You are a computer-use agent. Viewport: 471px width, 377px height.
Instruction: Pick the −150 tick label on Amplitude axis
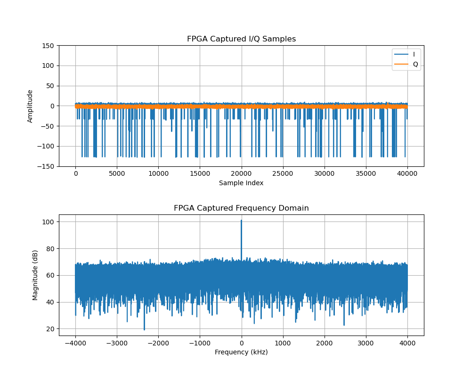click(x=47, y=166)
